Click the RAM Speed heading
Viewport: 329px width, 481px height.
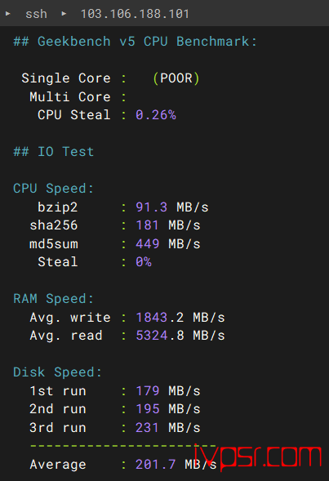53,299
